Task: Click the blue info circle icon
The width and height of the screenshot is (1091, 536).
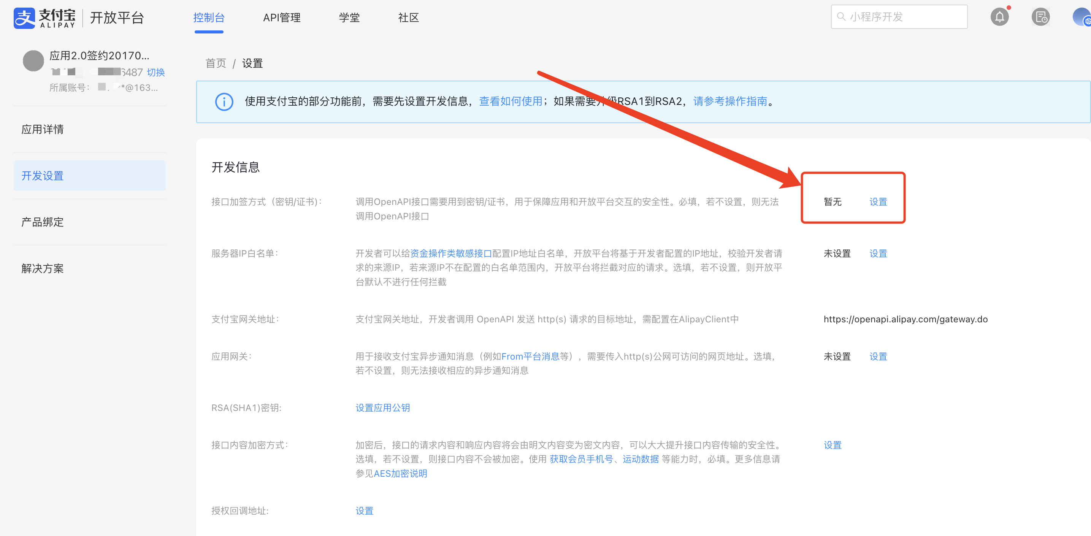Action: point(224,101)
